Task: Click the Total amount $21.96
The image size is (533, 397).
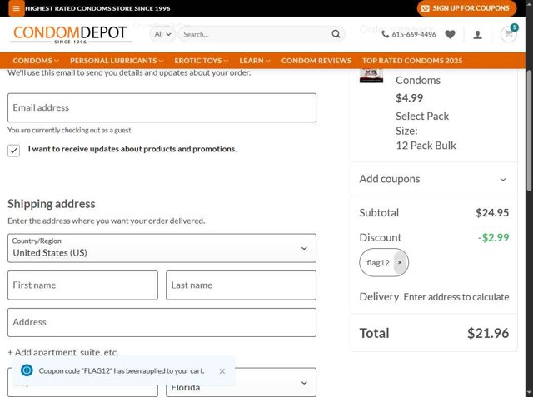Action: coord(488,333)
